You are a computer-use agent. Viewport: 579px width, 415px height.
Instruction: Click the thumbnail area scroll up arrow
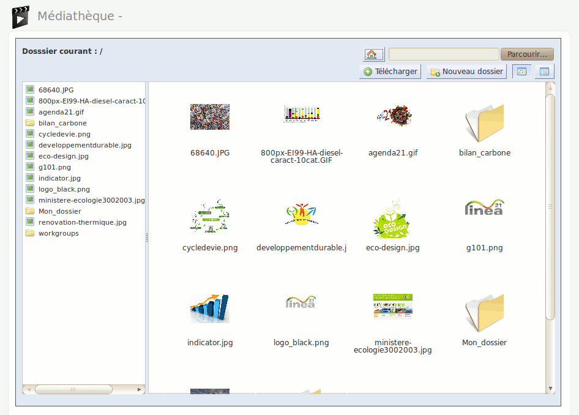point(550,88)
